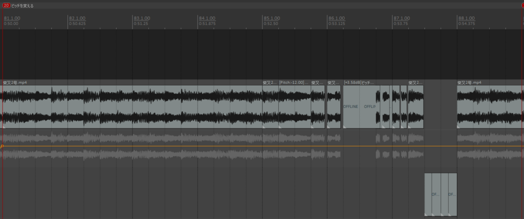Click the orange envelope point at left edge
Image resolution: width=524 pixels, height=219 pixels.
2,146
